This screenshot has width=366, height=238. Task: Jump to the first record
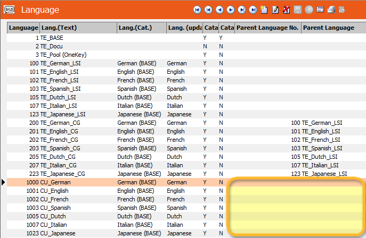(197, 10)
